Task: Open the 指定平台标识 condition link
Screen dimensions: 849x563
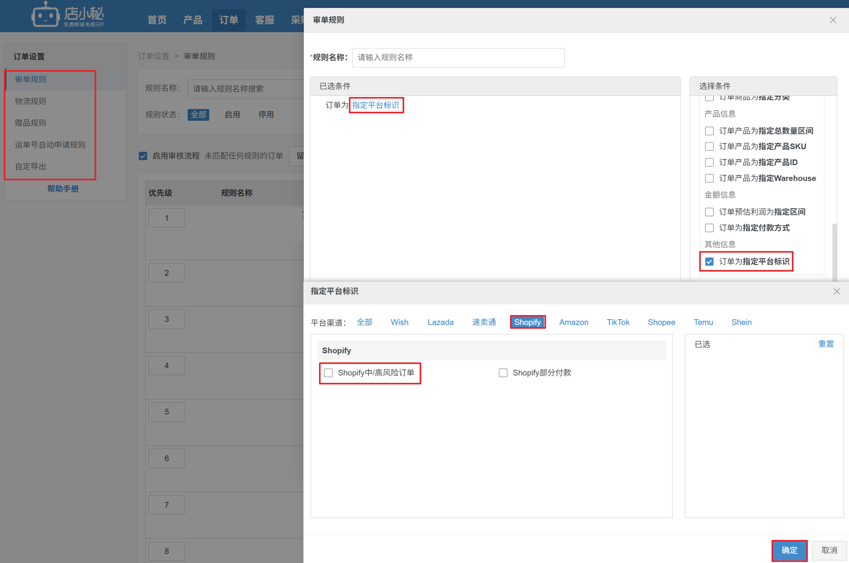Action: (375, 105)
